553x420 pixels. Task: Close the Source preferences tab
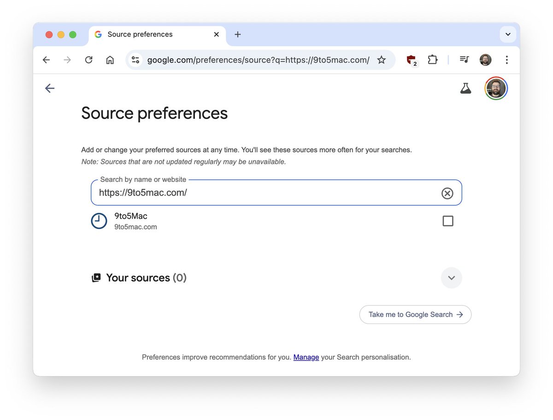click(217, 35)
